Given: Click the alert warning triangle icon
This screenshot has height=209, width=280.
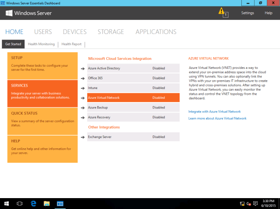Looking at the screenshot, I should (x=221, y=11).
